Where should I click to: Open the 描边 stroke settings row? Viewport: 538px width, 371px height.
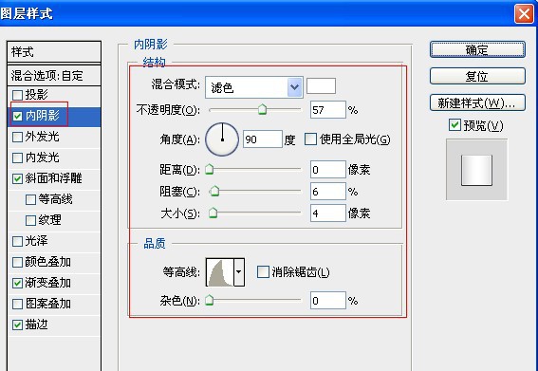coord(54,325)
